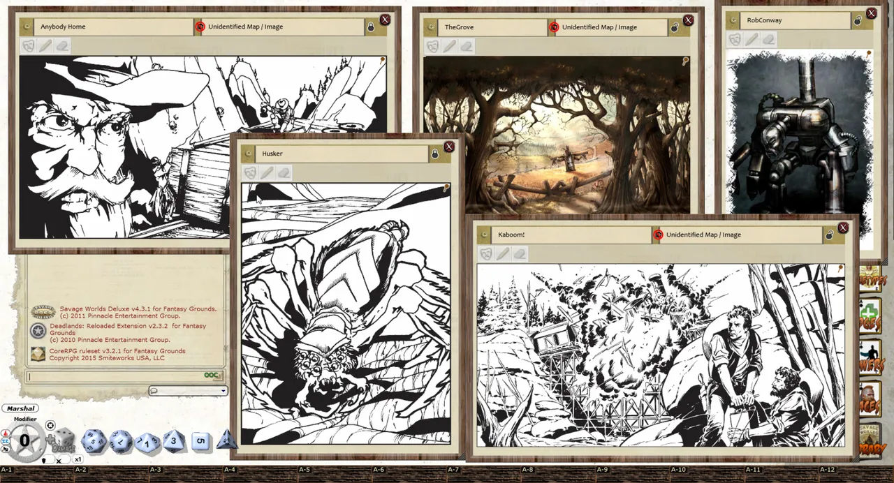Select the mask tool in Anybody Home window
Screen dimensions: 894x483
29,46
